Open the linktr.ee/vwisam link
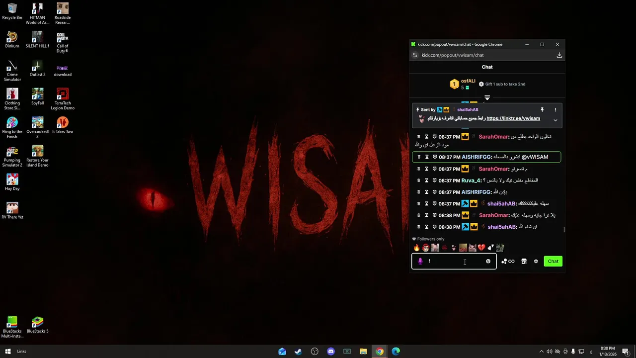Viewport: 636px width, 358px height. 513,118
